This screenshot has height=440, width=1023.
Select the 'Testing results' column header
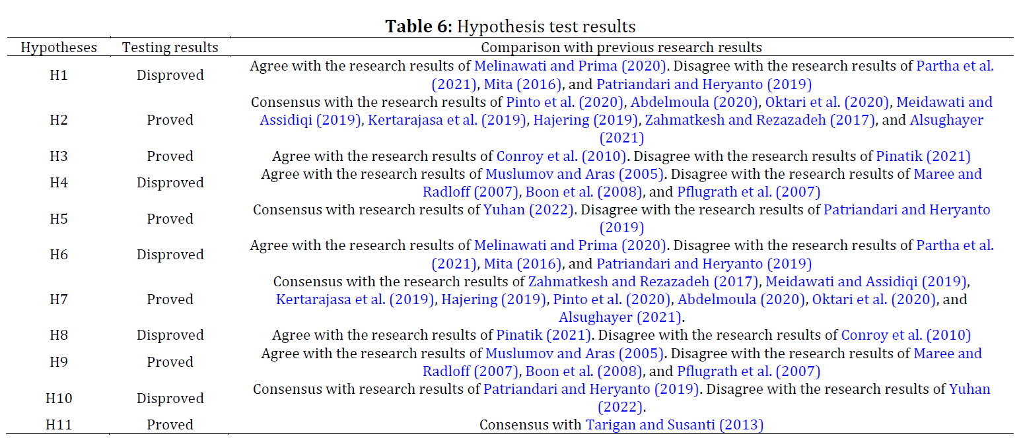[x=170, y=47]
